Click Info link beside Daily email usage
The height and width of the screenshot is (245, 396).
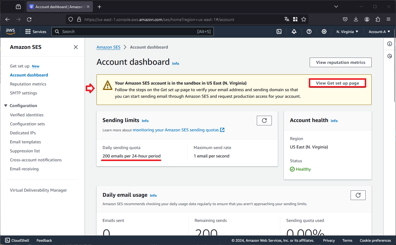point(153,196)
